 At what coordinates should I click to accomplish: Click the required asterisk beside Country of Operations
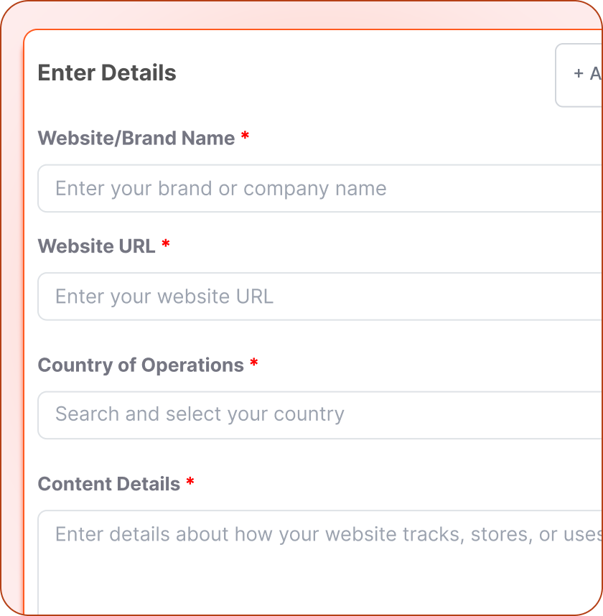[255, 363]
